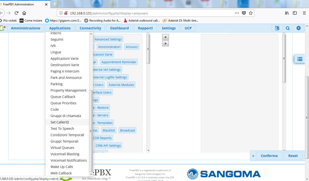Open the Pocket save icon in address bar
Screen dimensions: 309x181
[x=244, y=13]
